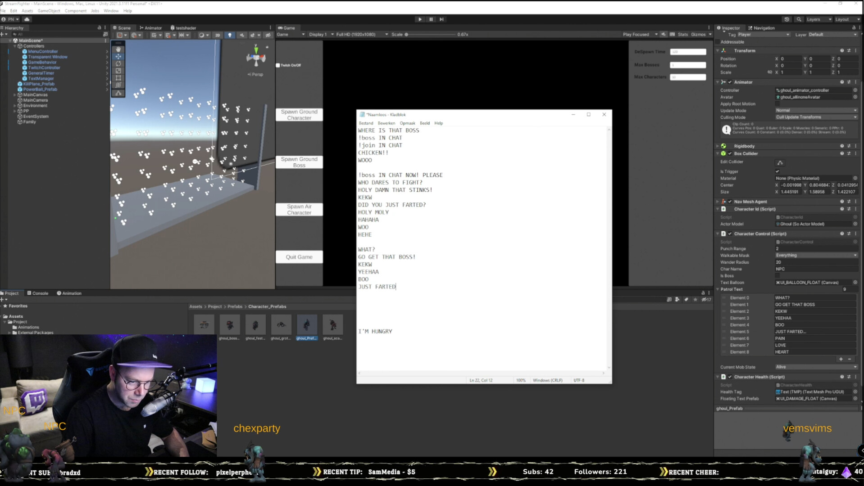This screenshot has width=864, height=486.
Task: Lock the Inspector panel
Action: click(x=854, y=28)
